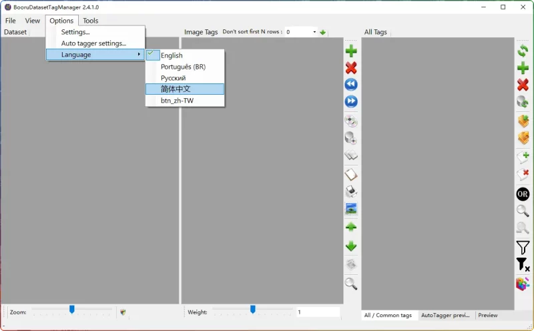Expand the Language submenu item
Image resolution: width=534 pixels, height=331 pixels.
pyautogui.click(x=95, y=55)
